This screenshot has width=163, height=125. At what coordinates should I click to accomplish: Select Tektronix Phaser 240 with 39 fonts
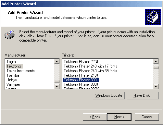90,71
